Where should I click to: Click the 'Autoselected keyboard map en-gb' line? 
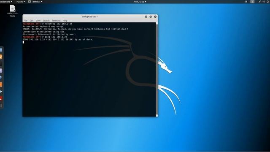(43, 26)
